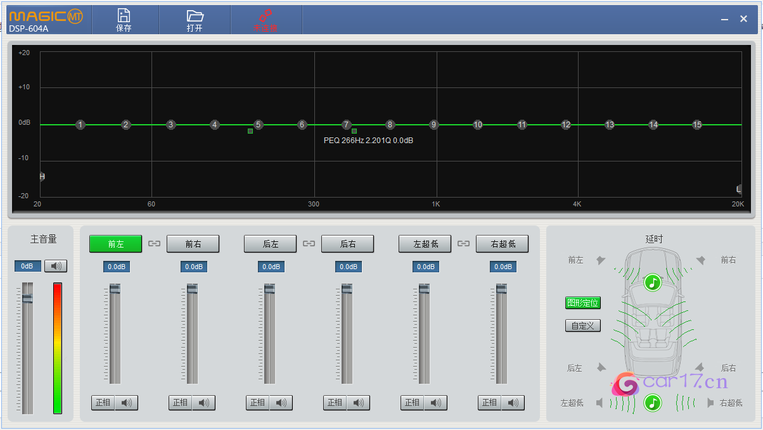Mute the 左超低 channel speaker icon
This screenshot has width=763, height=430.
[x=436, y=402]
